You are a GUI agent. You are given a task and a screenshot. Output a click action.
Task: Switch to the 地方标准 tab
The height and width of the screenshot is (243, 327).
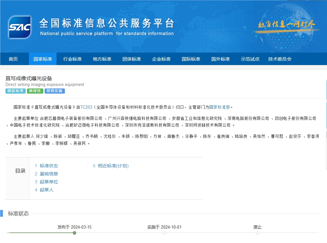(102, 59)
